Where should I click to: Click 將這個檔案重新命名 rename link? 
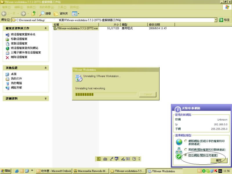[23, 35]
